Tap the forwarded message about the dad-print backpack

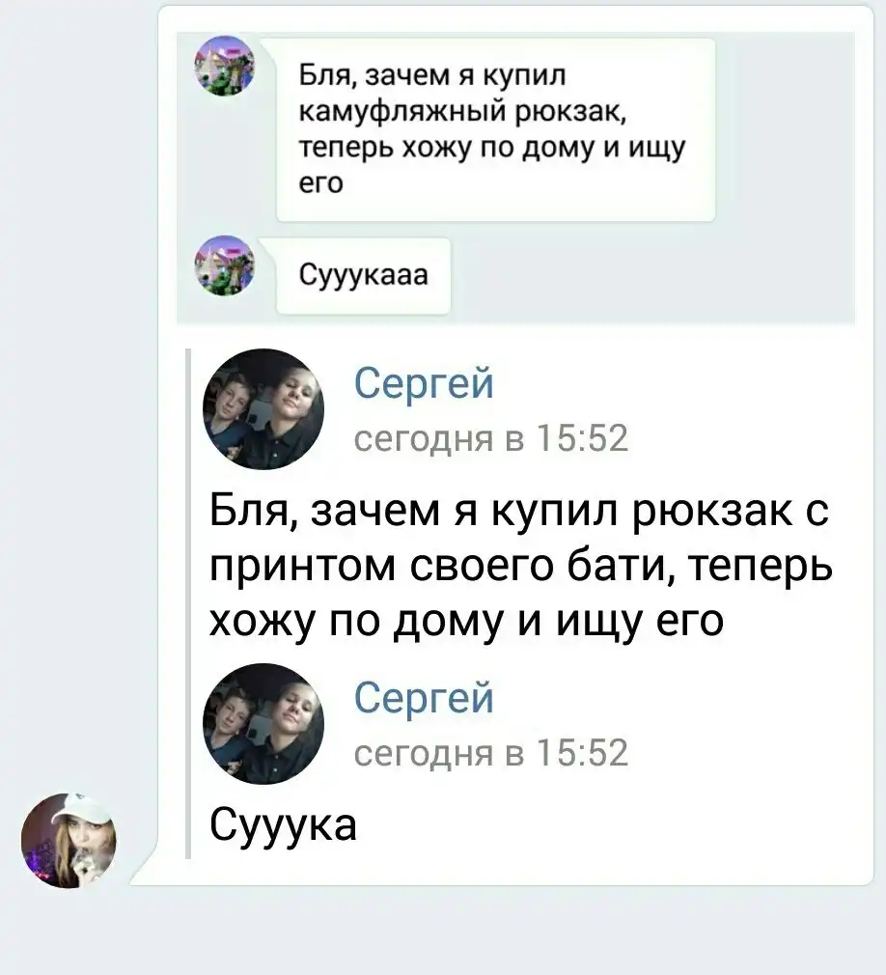point(520,566)
